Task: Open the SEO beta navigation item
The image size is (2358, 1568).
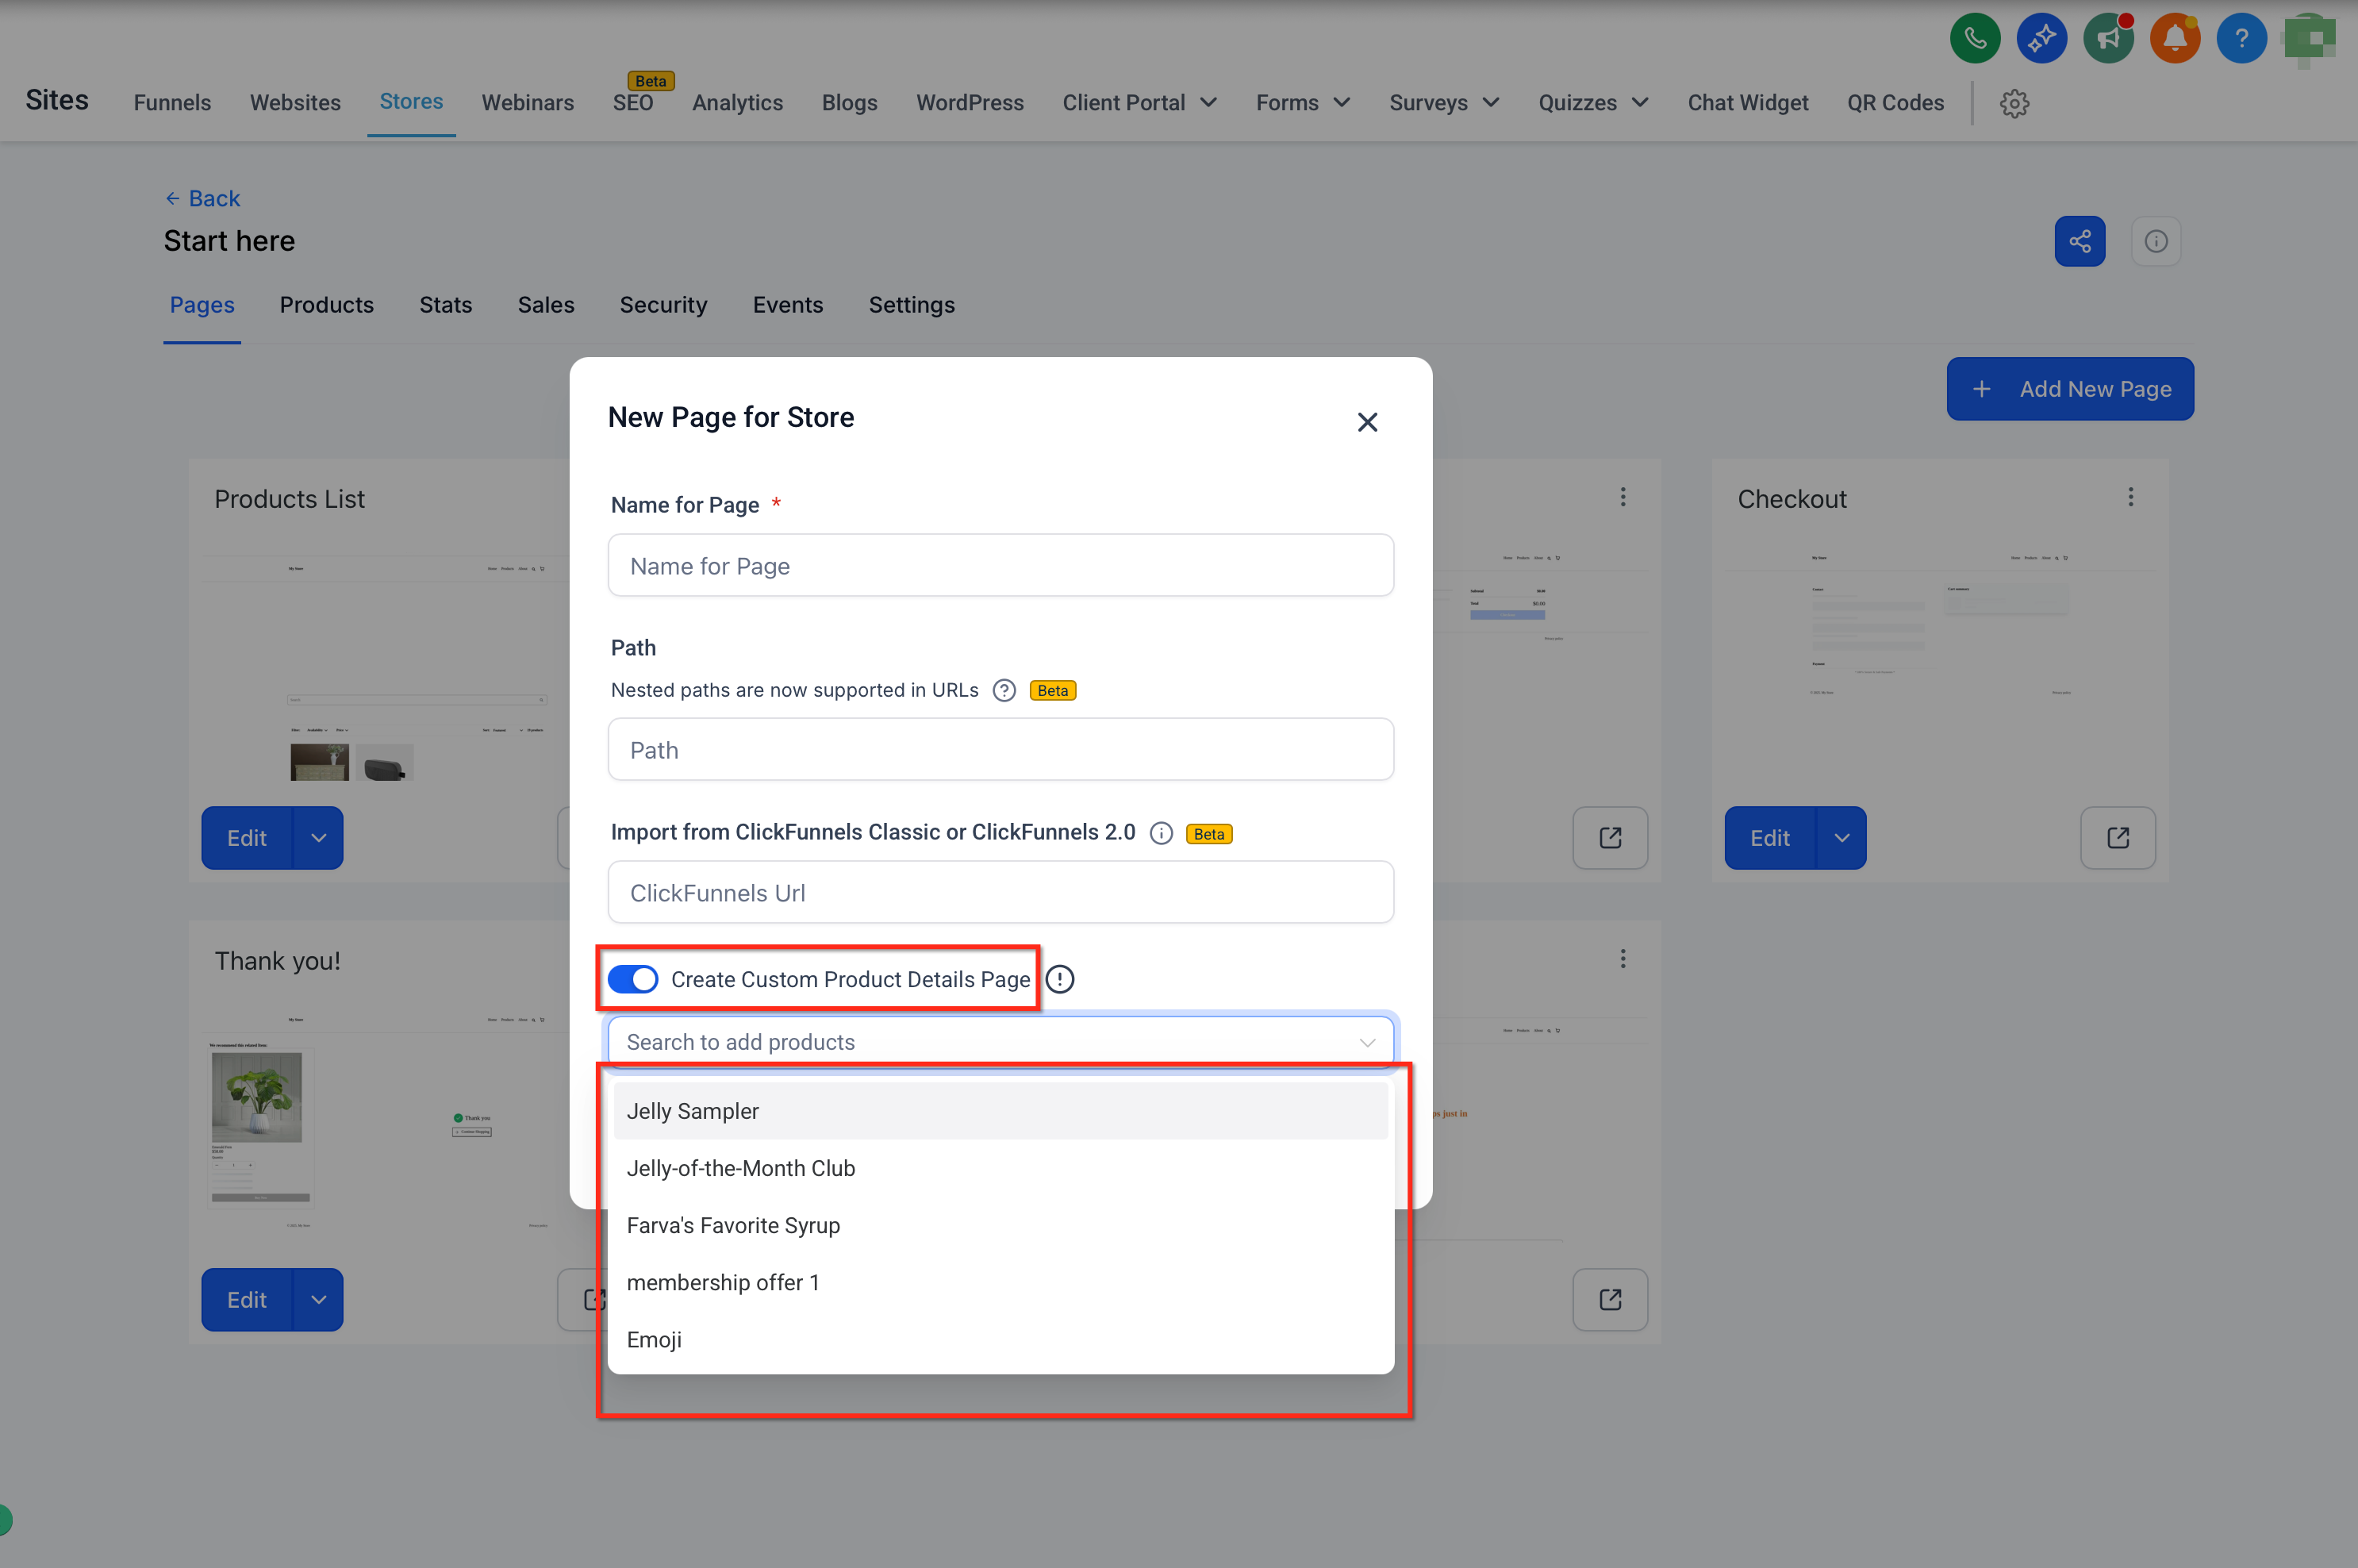Action: click(632, 102)
